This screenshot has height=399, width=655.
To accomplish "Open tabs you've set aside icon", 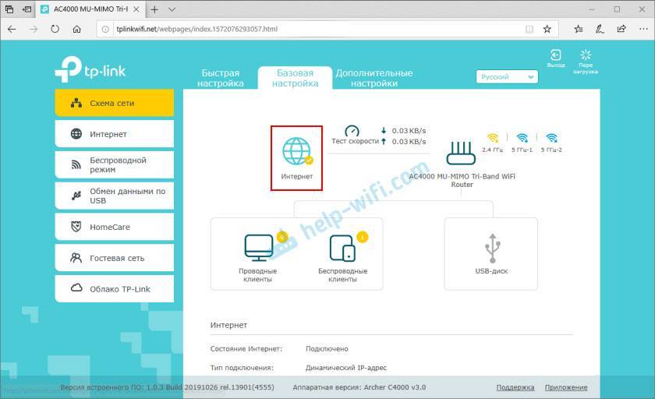I will (x=9, y=9).
